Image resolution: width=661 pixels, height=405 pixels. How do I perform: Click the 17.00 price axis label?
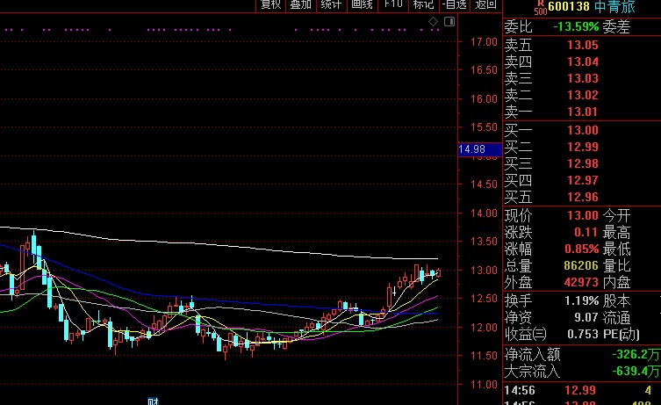point(484,42)
